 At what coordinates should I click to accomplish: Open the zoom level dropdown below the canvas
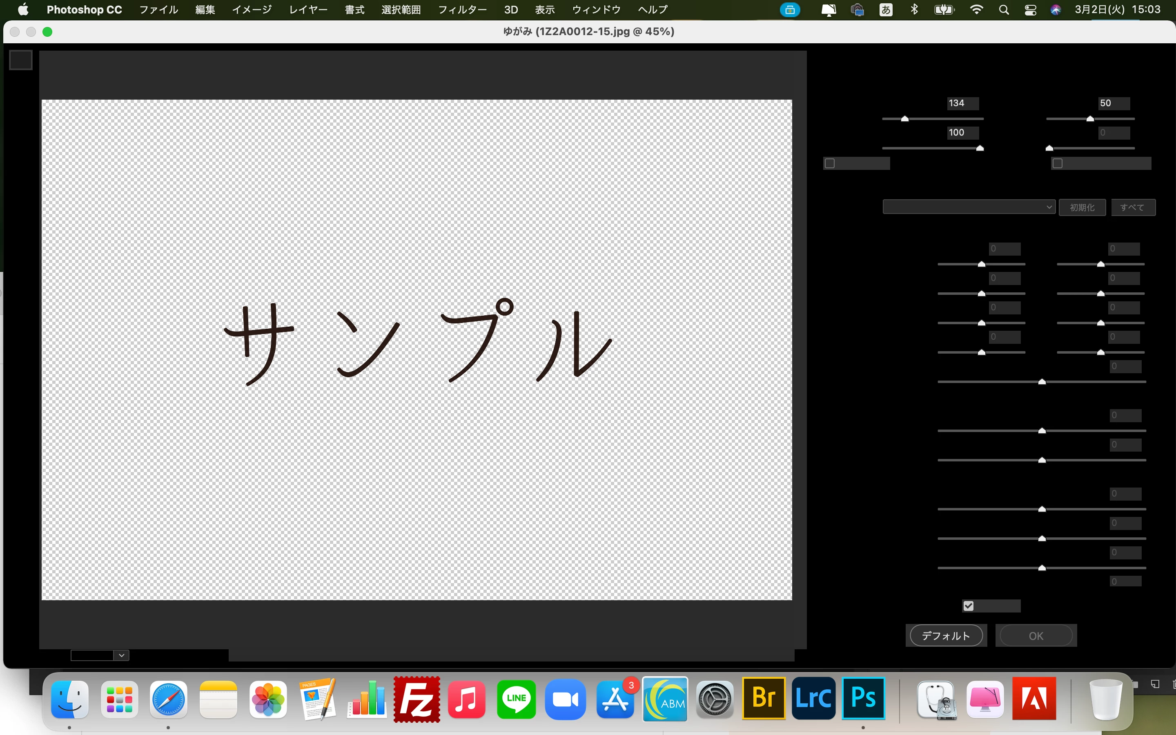point(122,655)
